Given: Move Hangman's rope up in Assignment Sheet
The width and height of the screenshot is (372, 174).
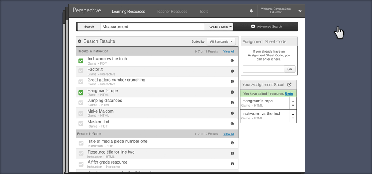Looking at the screenshot, I should pos(293,101).
